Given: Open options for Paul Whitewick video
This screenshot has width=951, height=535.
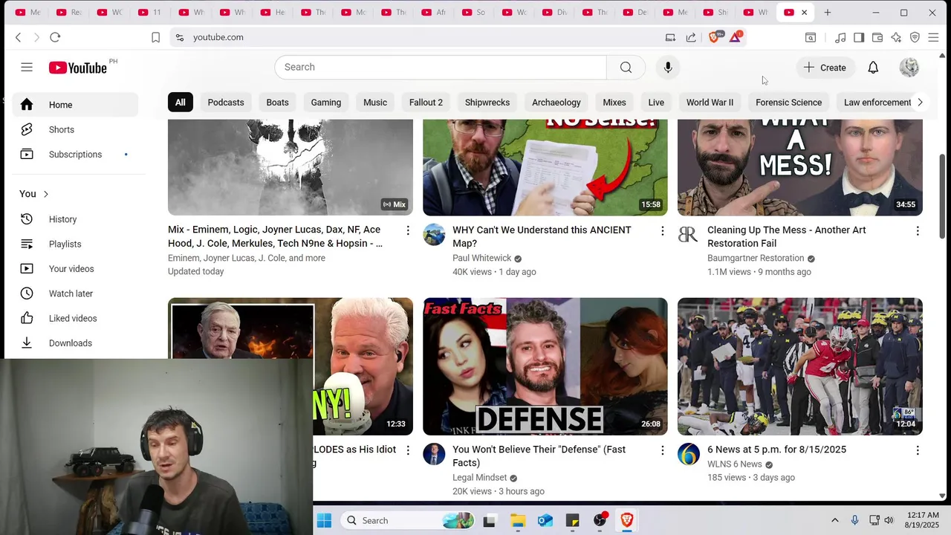Looking at the screenshot, I should coord(663,231).
